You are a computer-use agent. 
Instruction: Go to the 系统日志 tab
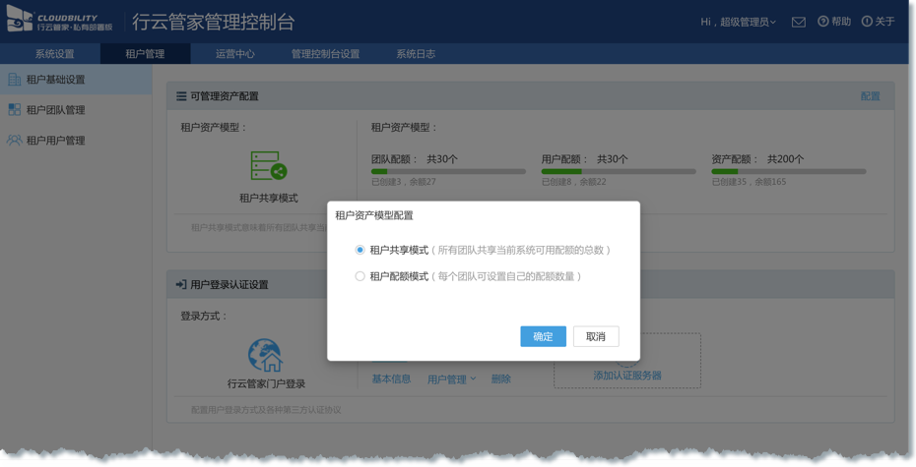point(416,54)
